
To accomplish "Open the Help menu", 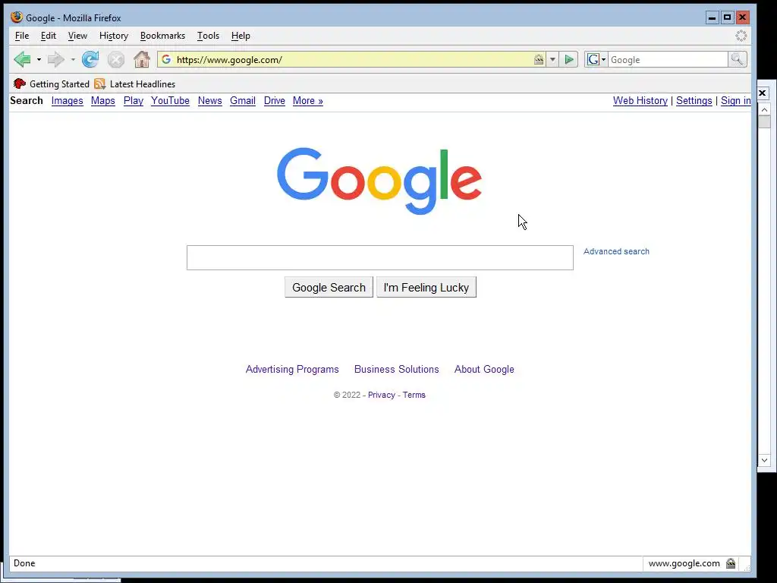I will 241,36.
